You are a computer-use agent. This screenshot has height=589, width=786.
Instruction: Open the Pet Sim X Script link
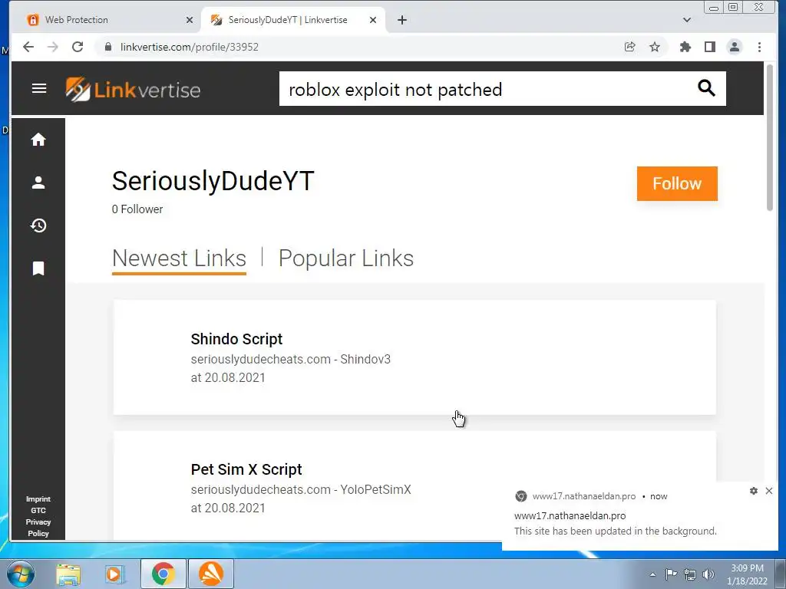[x=246, y=469]
